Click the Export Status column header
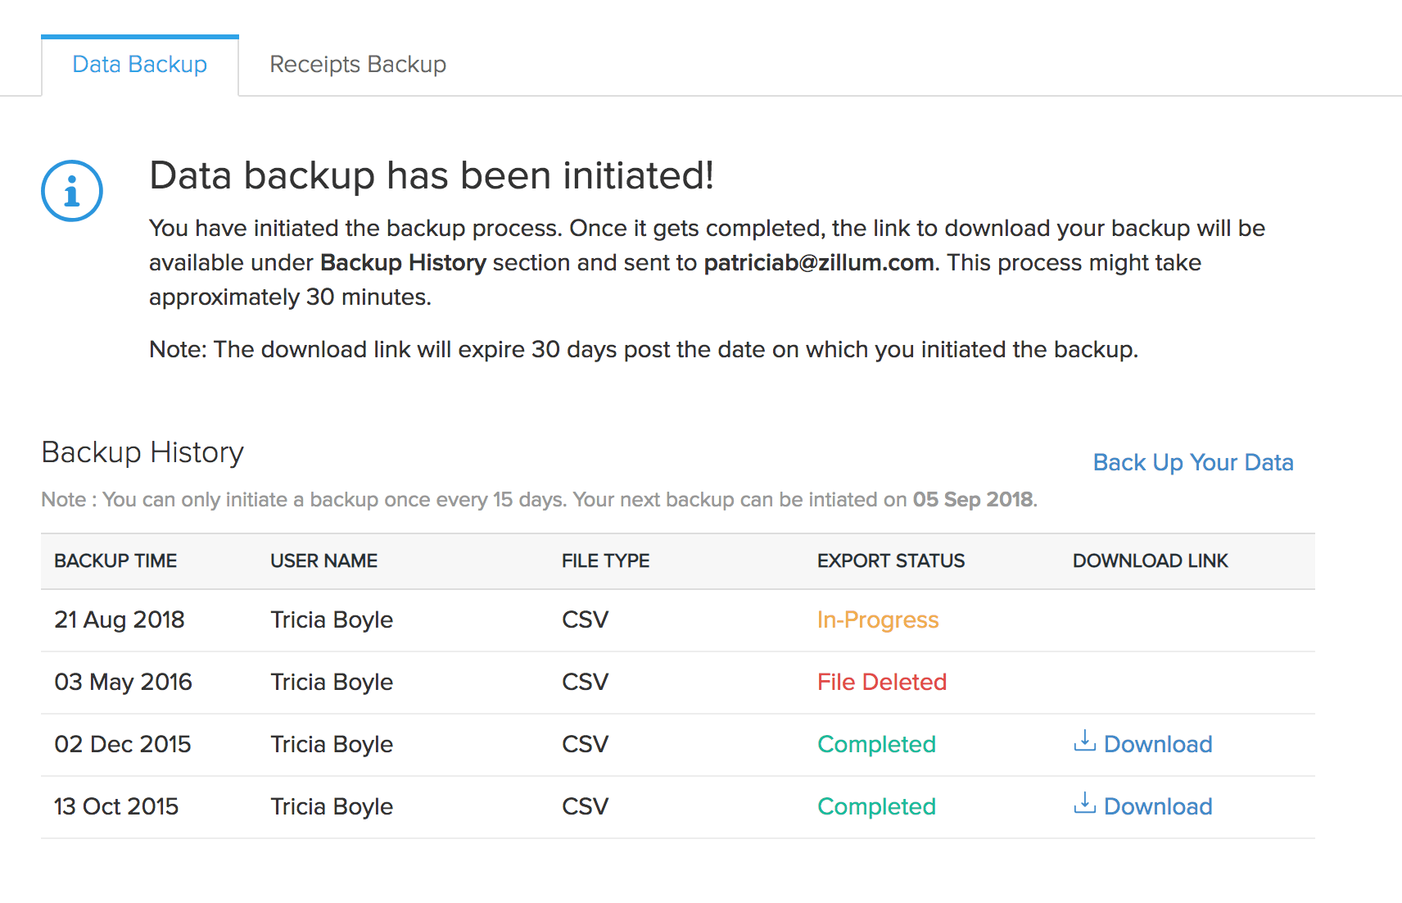 tap(891, 561)
